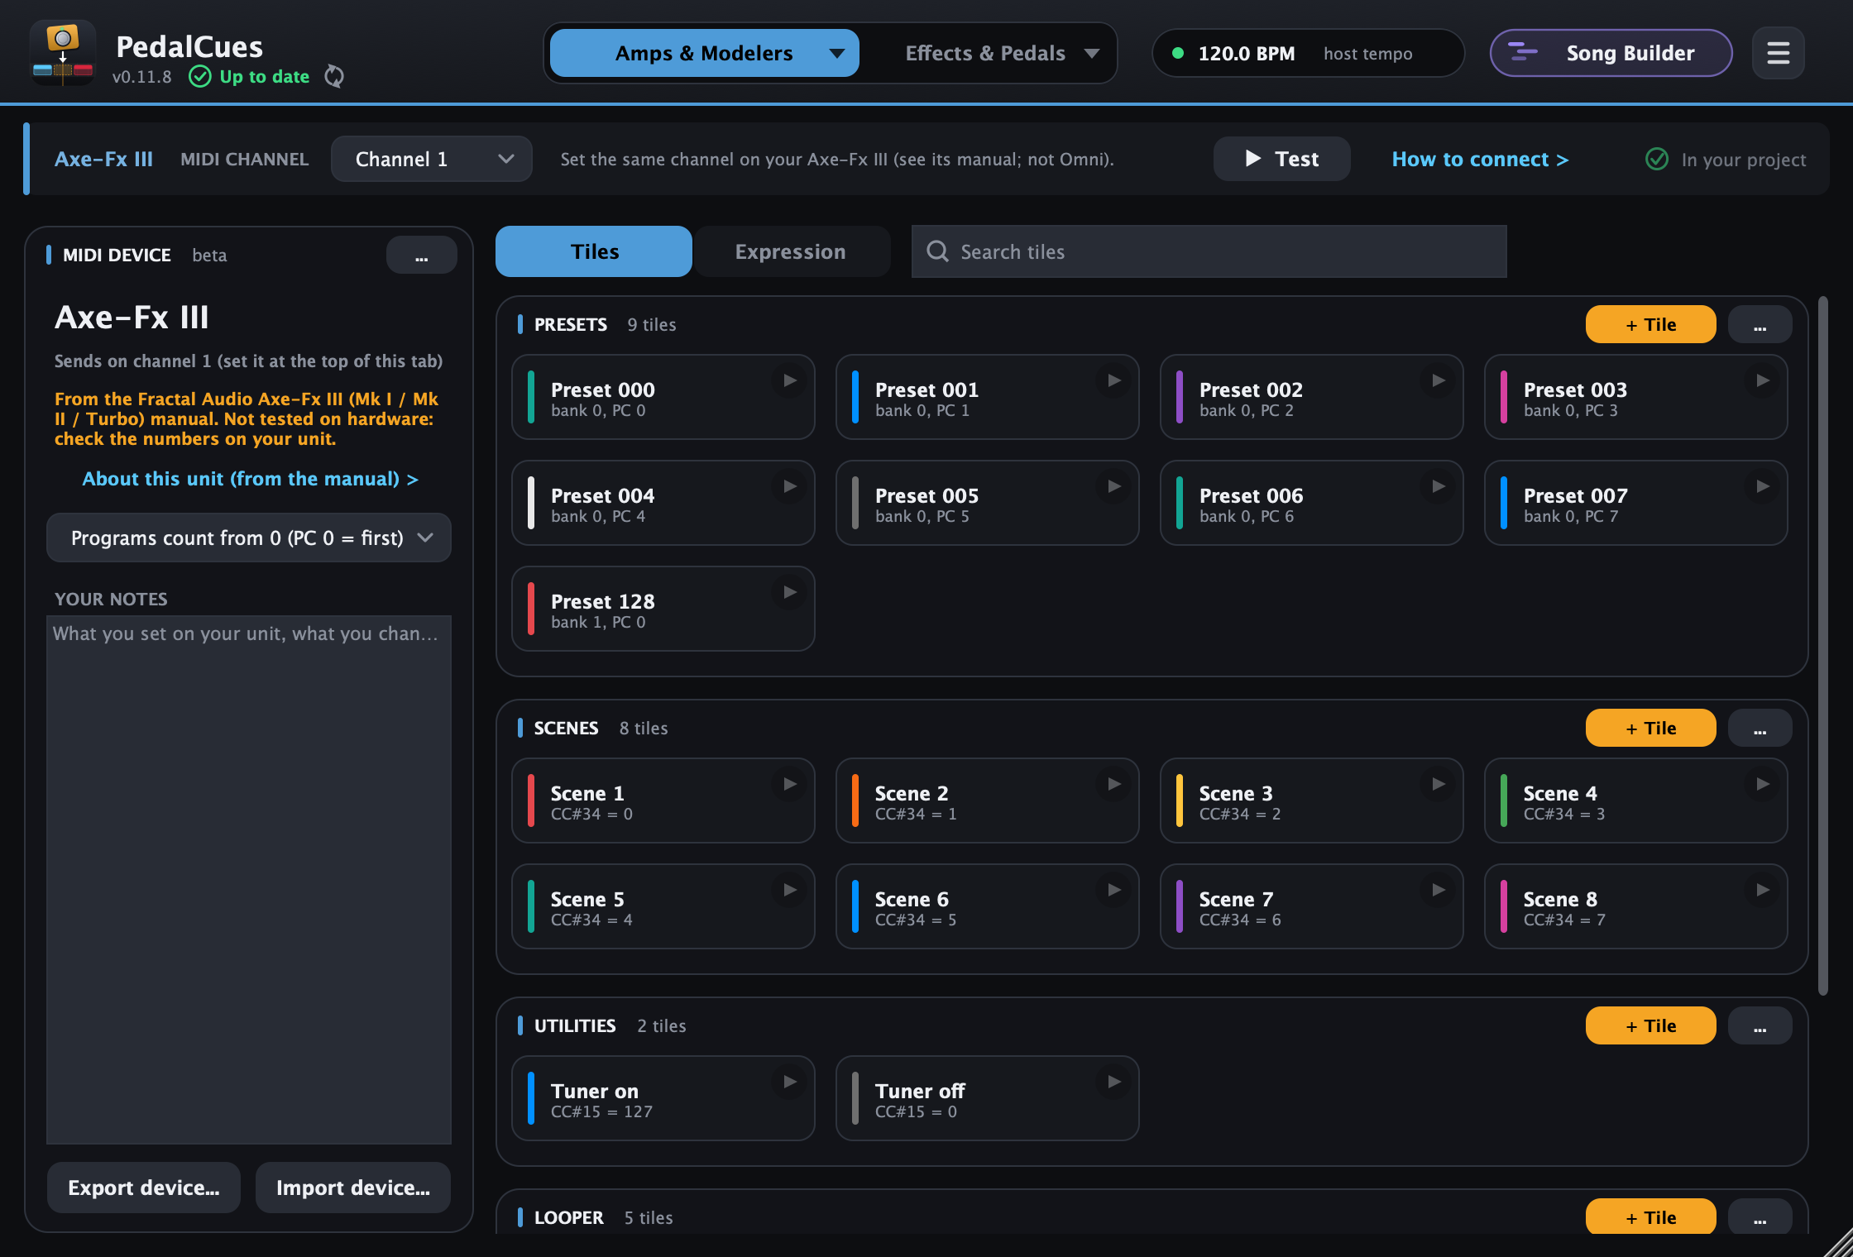
Task: Open the MIDI DEVICE more options button
Action: (x=421, y=255)
